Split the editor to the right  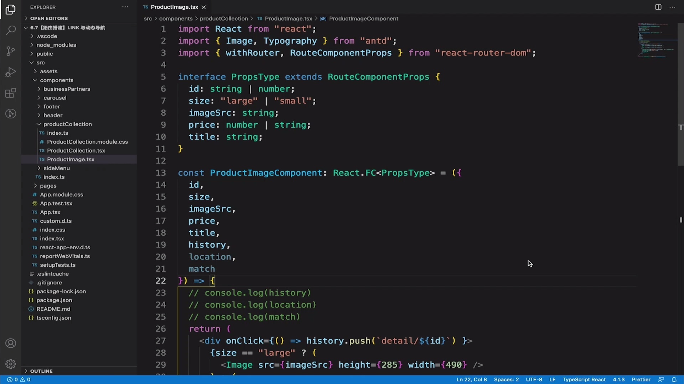click(x=658, y=7)
